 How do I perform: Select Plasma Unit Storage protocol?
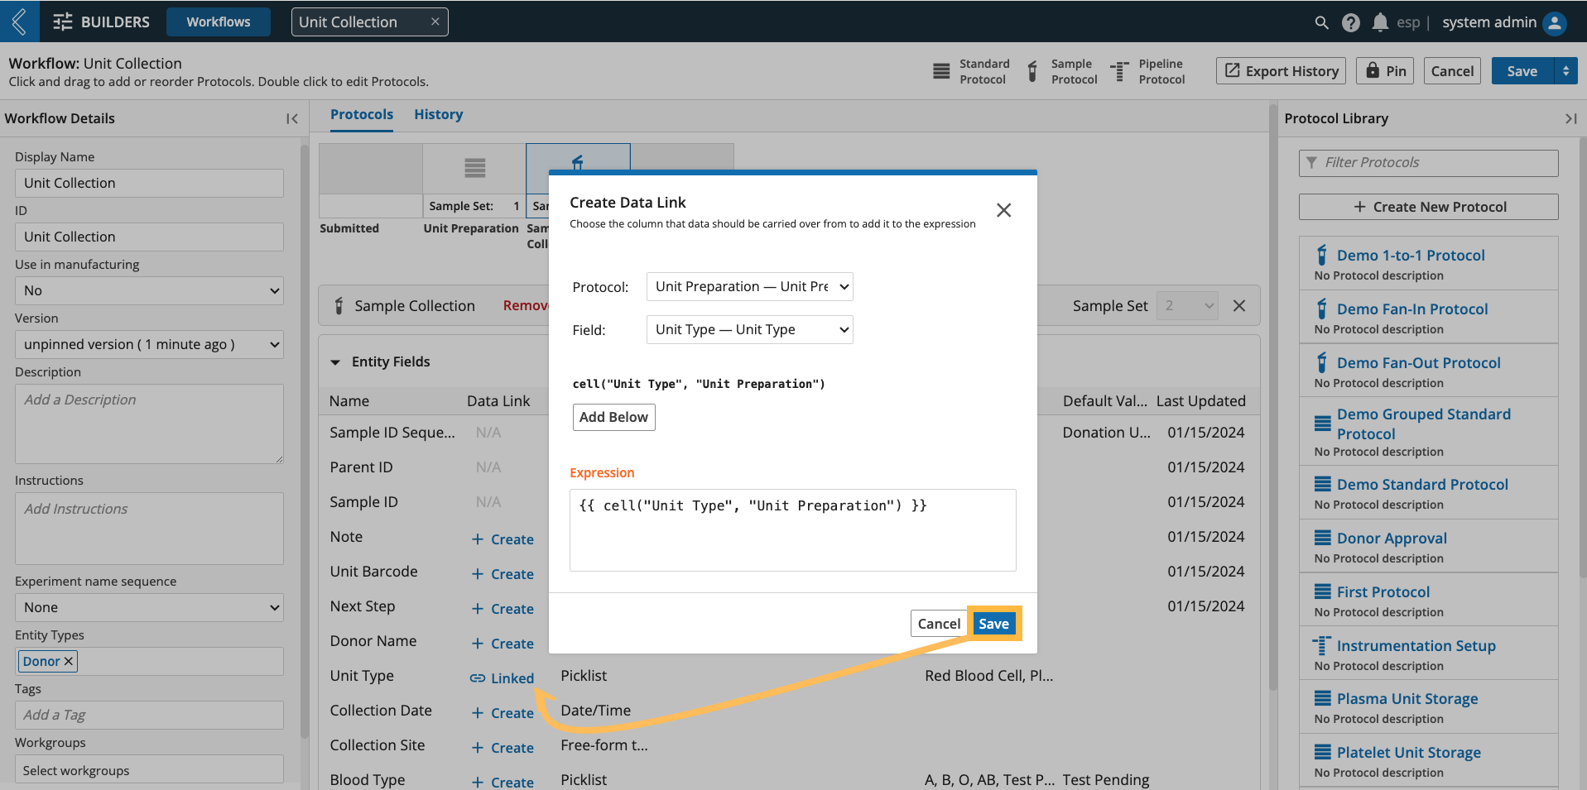point(1407,699)
